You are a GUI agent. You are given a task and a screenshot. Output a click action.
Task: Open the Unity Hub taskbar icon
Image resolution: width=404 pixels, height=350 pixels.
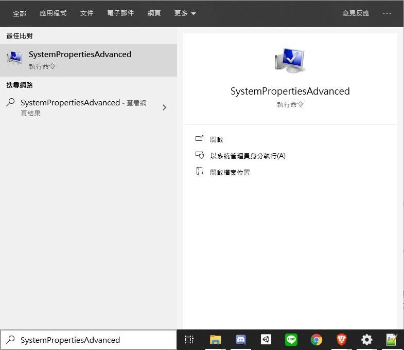pyautogui.click(x=266, y=339)
